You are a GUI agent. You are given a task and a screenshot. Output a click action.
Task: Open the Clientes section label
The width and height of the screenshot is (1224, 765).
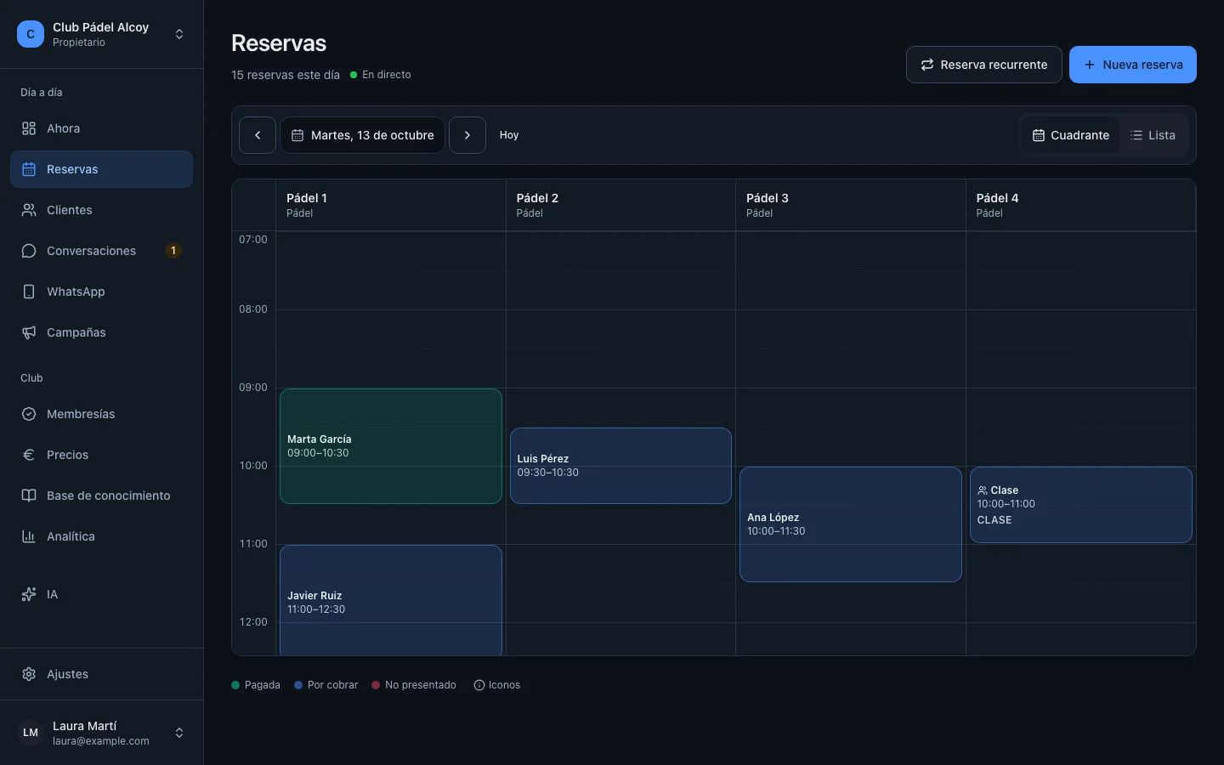click(70, 210)
